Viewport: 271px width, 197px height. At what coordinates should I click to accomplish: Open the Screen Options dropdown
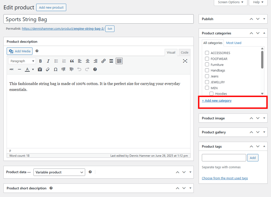click(x=230, y=2)
